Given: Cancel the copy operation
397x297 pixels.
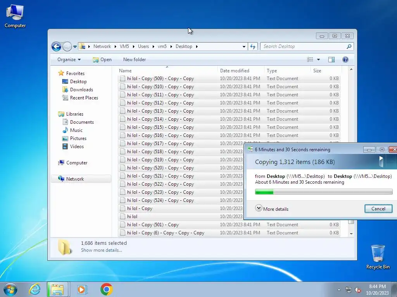Looking at the screenshot, I should click(x=378, y=208).
